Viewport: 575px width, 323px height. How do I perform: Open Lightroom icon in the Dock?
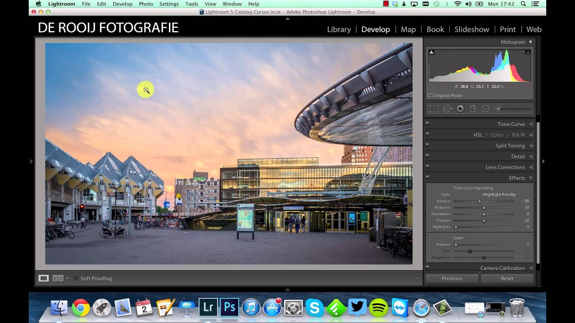(x=208, y=307)
